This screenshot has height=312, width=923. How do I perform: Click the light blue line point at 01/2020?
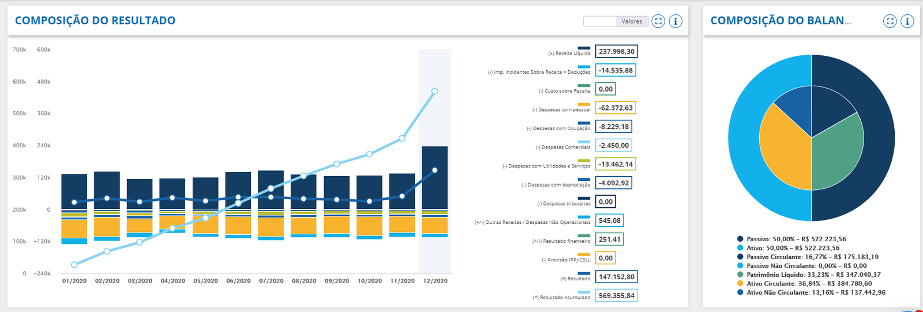click(x=74, y=265)
